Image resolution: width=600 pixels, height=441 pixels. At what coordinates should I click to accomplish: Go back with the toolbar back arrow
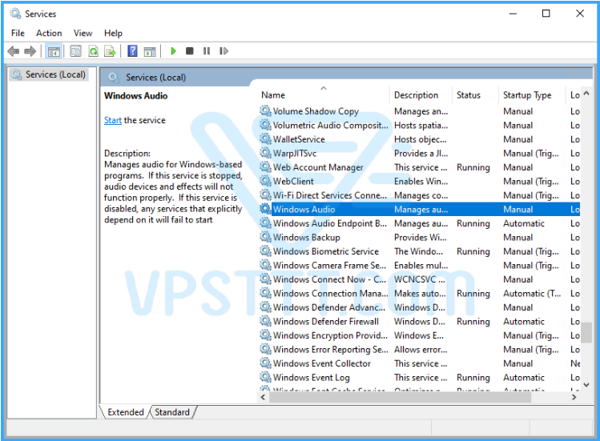pos(14,51)
